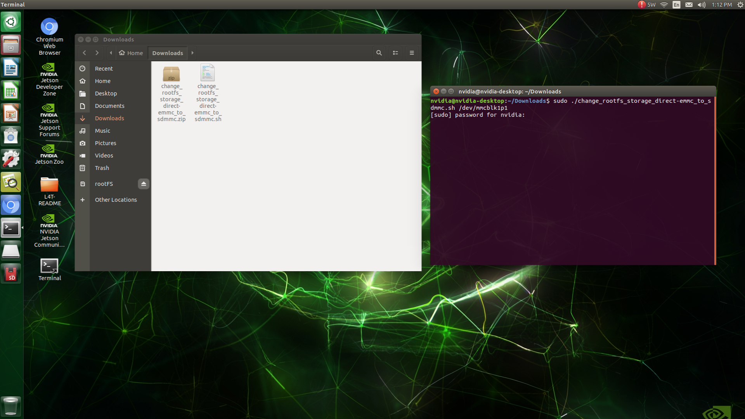
Task: Expand path bar with right triangle
Action: (192, 53)
